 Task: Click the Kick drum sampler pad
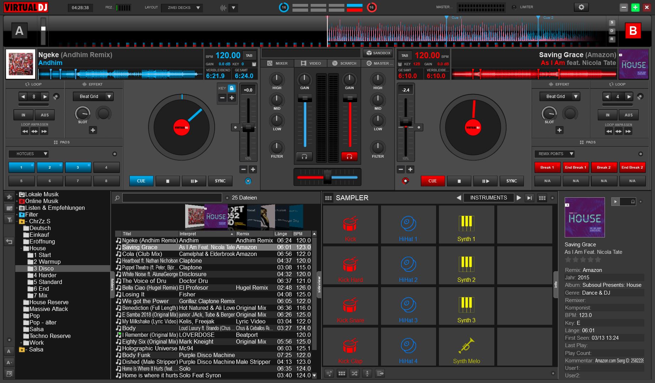pyautogui.click(x=350, y=224)
